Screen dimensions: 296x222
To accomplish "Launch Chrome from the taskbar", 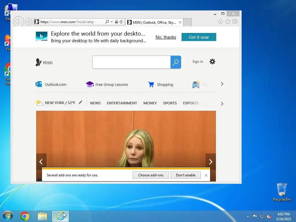I will tap(25, 216).
